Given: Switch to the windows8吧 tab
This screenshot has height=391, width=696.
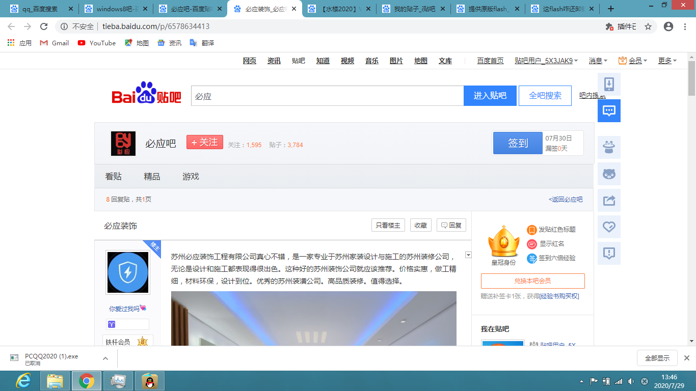Looking at the screenshot, I should click(x=116, y=9).
